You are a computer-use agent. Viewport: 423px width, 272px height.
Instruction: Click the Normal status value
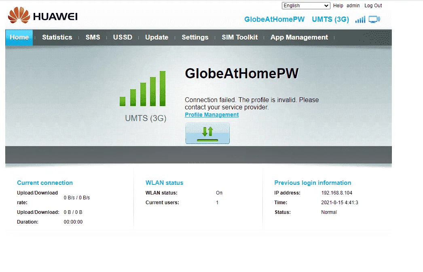point(329,212)
